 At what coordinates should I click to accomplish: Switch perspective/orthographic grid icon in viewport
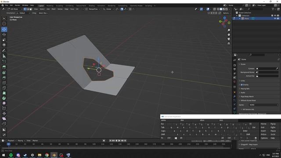point(229,43)
